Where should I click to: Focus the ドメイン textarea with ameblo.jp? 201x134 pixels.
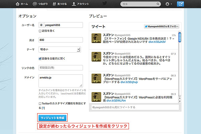61,81
